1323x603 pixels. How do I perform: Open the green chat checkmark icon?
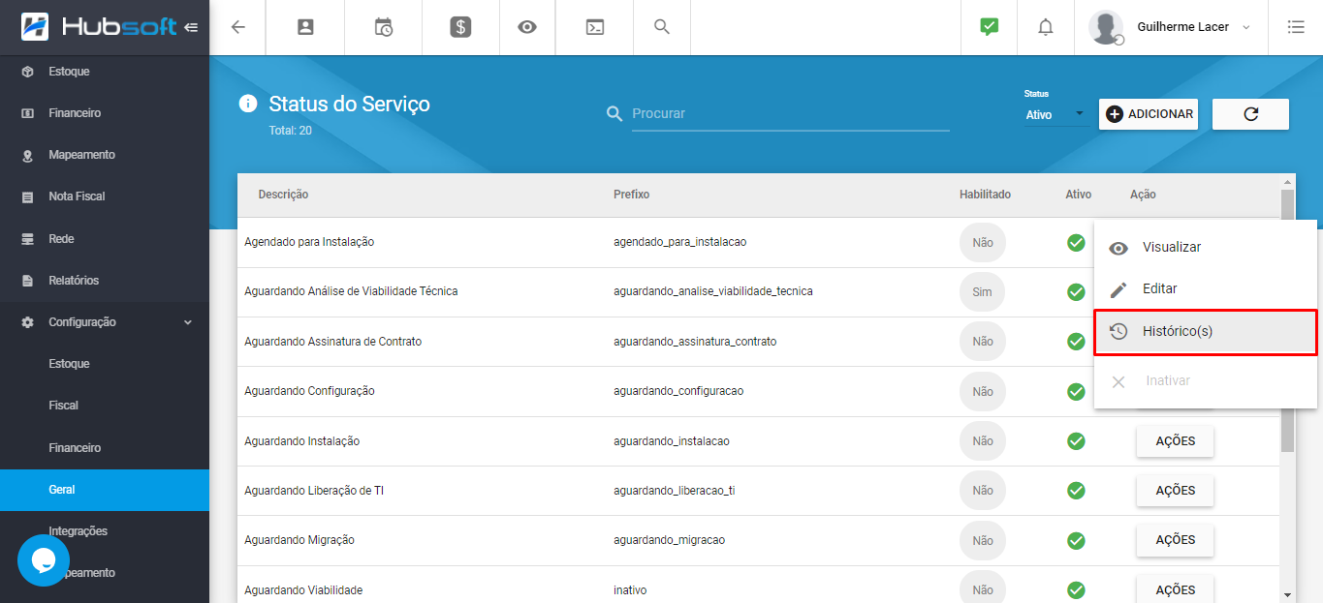[x=989, y=27]
